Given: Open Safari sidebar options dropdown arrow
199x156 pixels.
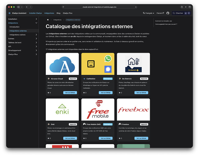Looking at the screenshot, I should point(22,7).
